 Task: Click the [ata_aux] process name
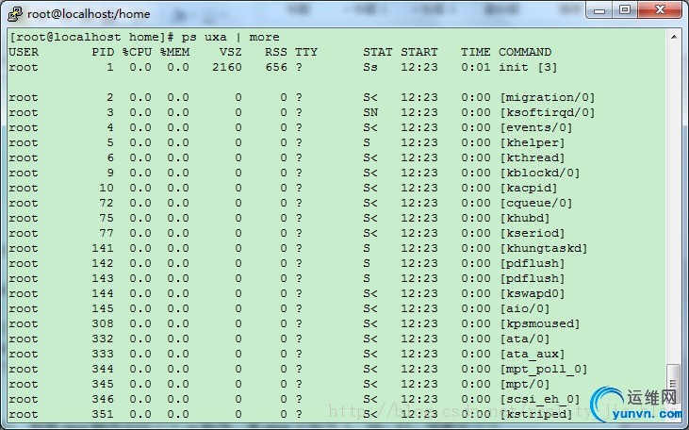pos(533,354)
